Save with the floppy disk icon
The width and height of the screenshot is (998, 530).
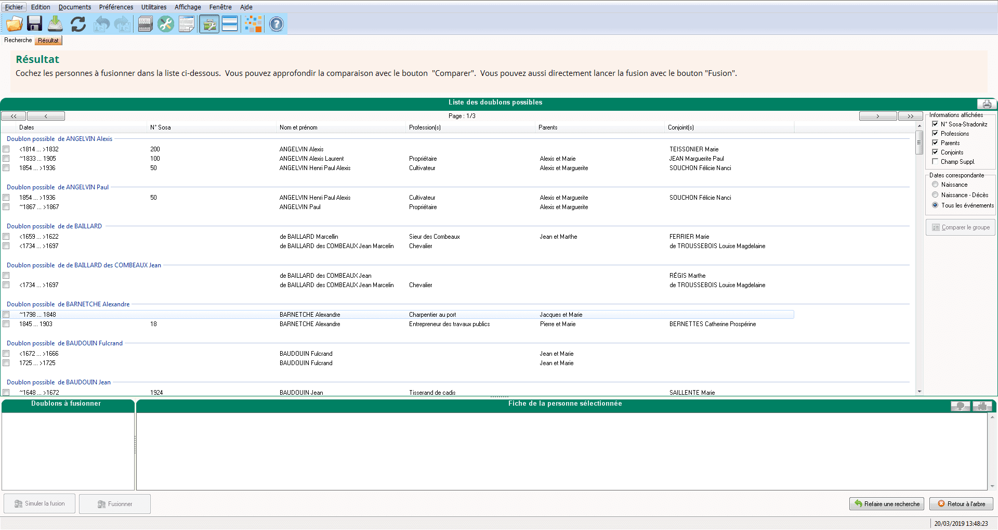35,24
